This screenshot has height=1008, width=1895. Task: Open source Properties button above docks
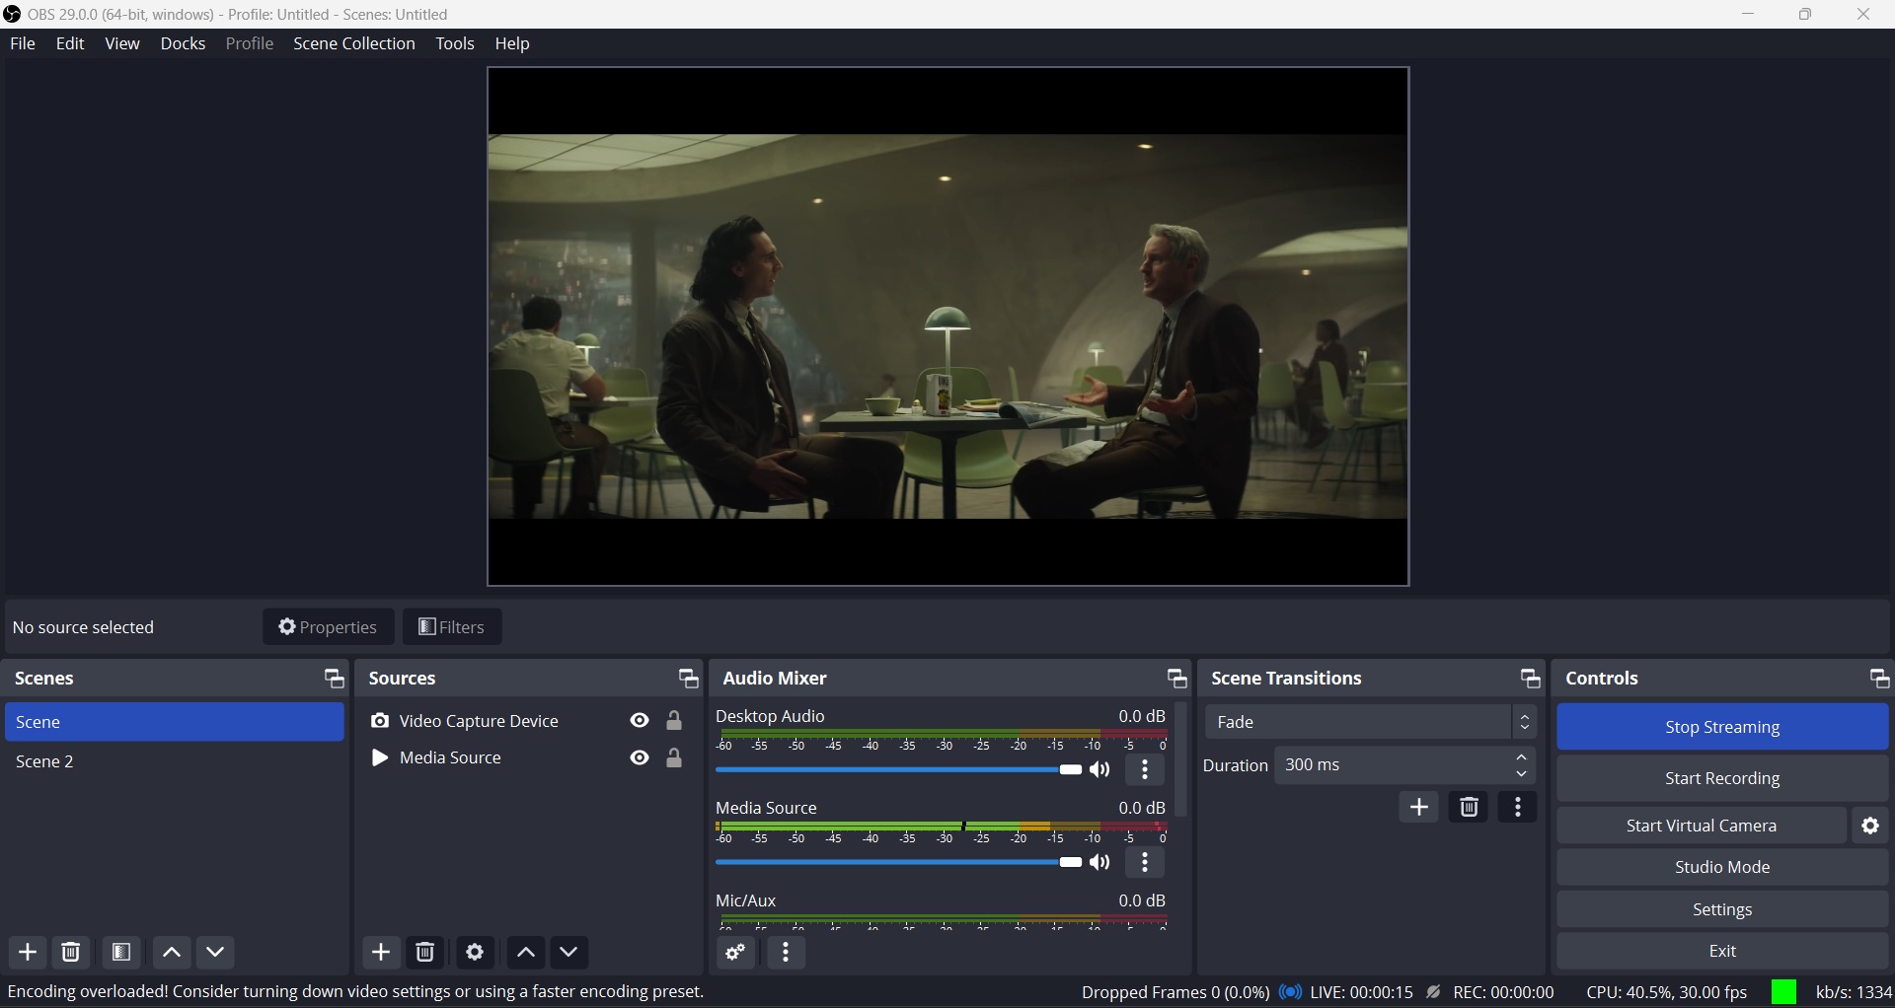pos(329,627)
